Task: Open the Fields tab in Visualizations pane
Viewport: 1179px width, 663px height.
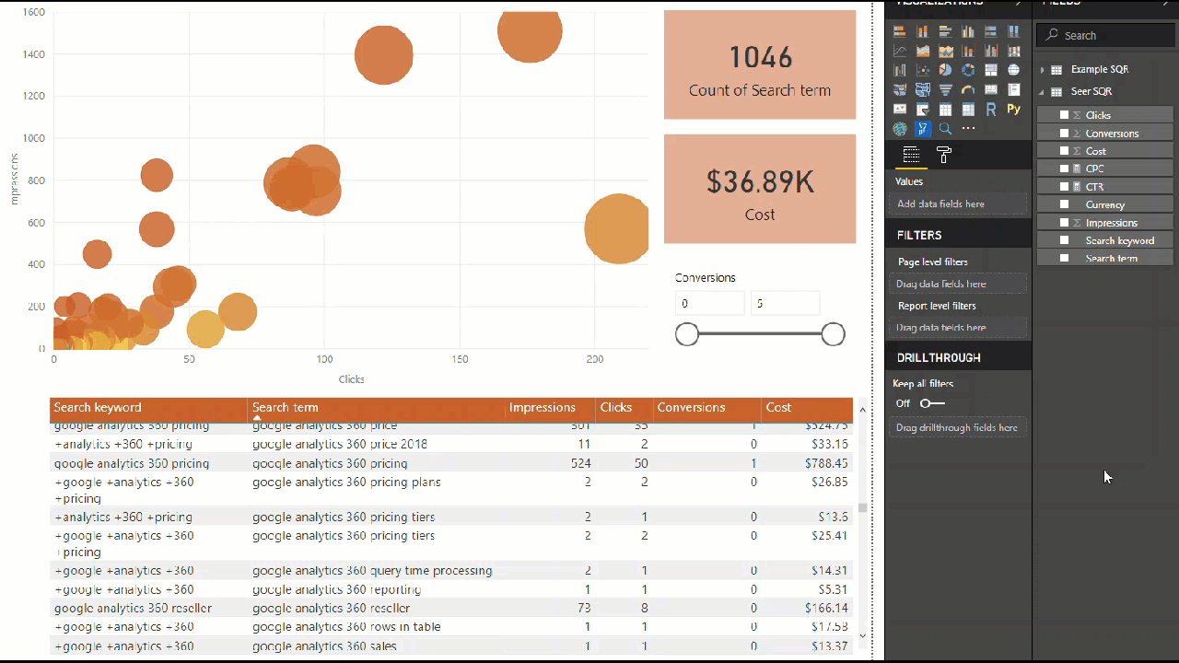Action: tap(911, 155)
